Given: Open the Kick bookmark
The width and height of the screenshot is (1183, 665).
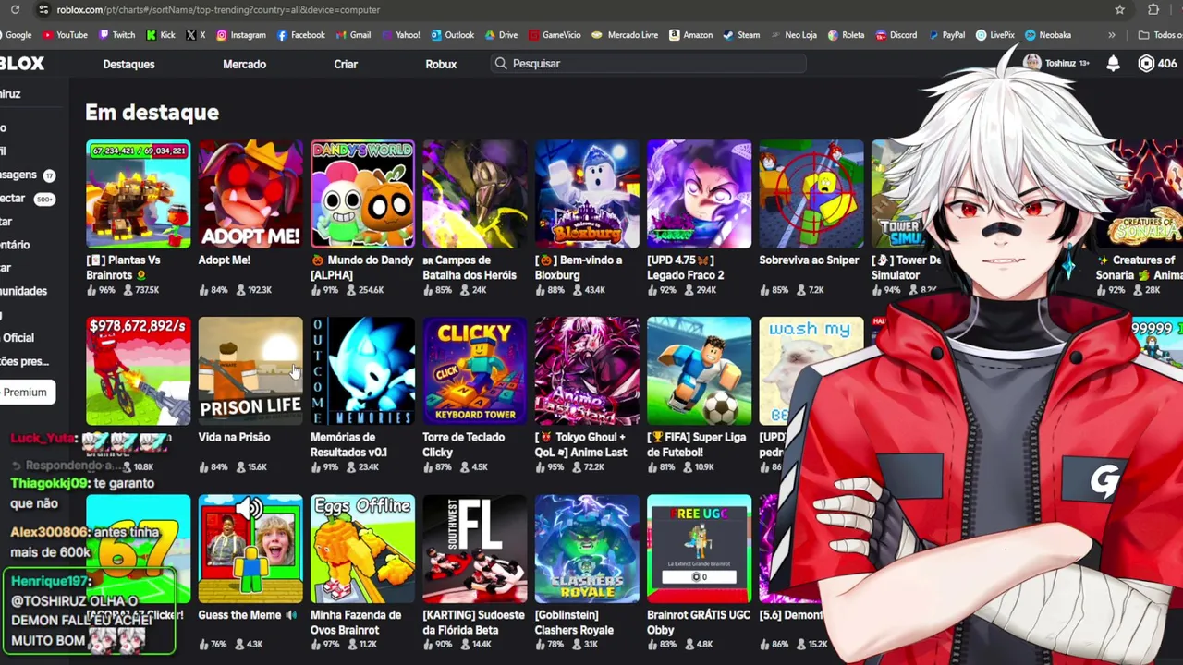Looking at the screenshot, I should click(160, 35).
